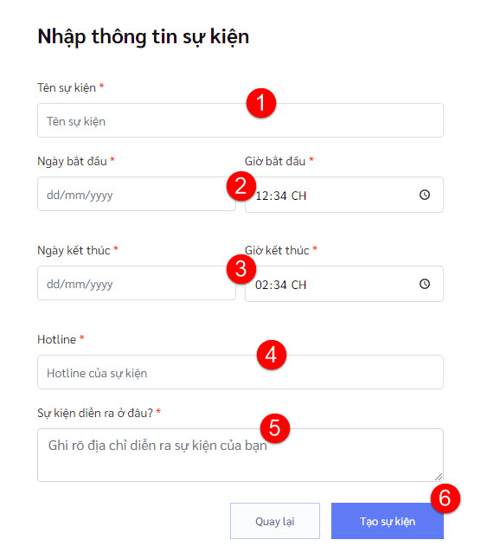The width and height of the screenshot is (481, 559).
Task: Focus the Hotline của sự kiện field
Action: pyautogui.click(x=240, y=372)
